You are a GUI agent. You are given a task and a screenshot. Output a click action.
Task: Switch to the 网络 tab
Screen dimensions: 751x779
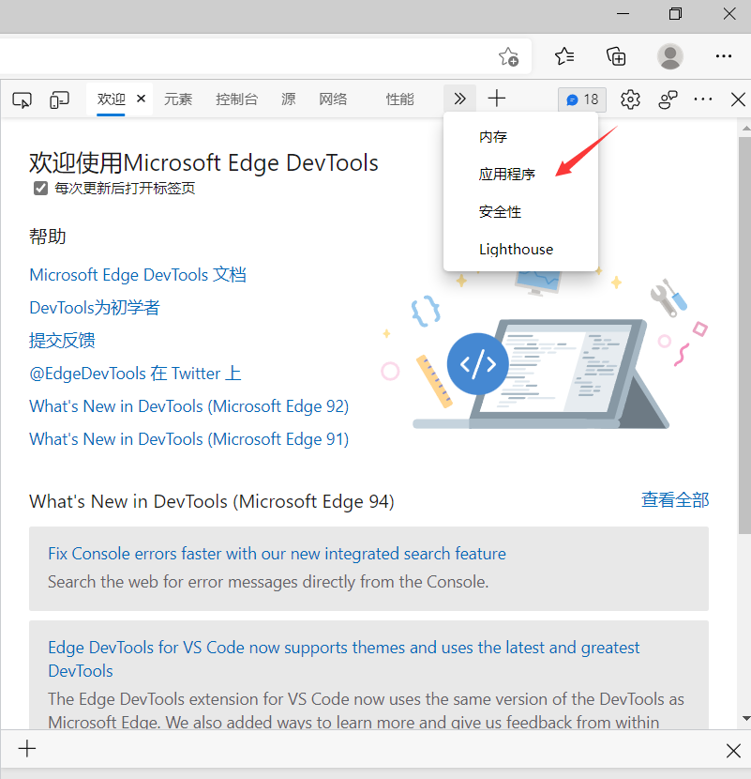tap(333, 99)
